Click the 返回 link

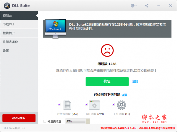135,82
